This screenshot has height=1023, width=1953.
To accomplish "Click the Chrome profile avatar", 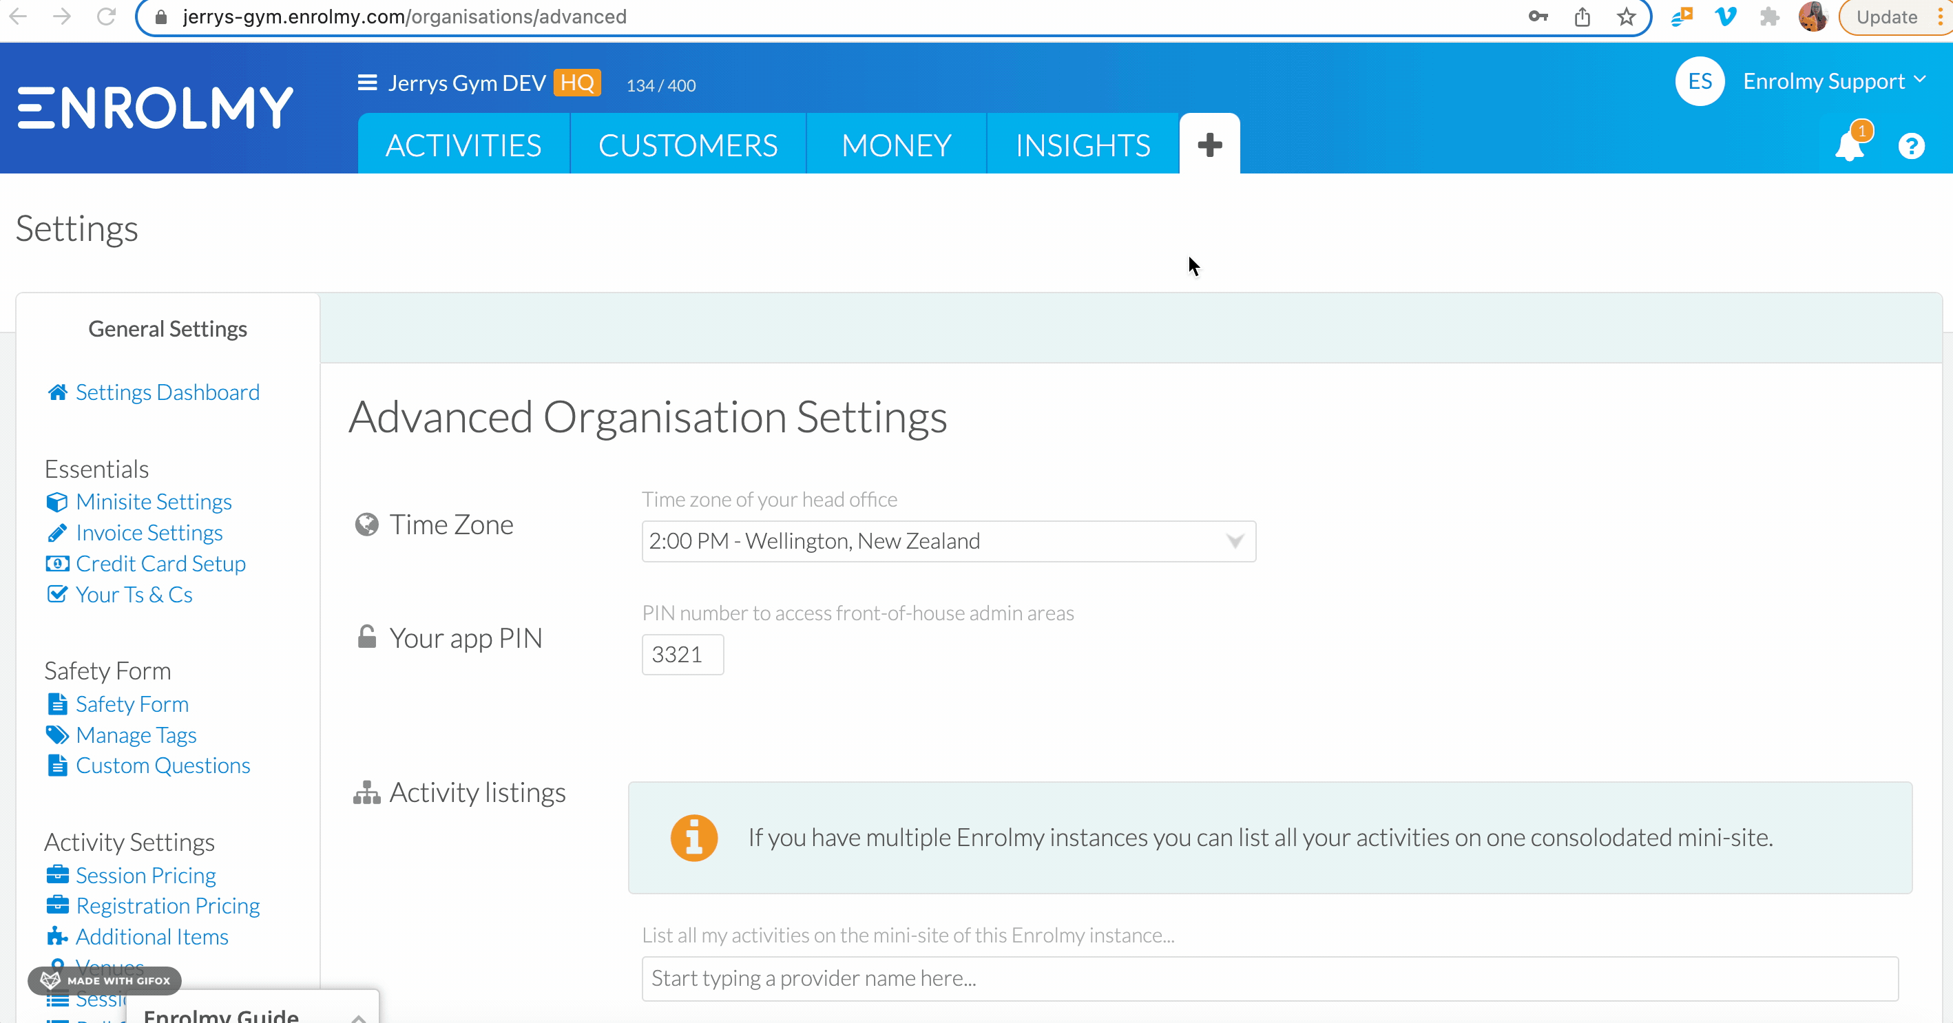I will click(x=1813, y=17).
